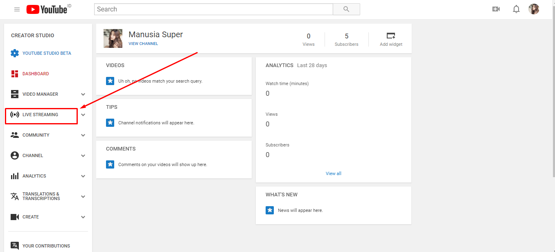The height and width of the screenshot is (252, 555).
Task: Click the Video Manager icon
Action: coord(15,94)
